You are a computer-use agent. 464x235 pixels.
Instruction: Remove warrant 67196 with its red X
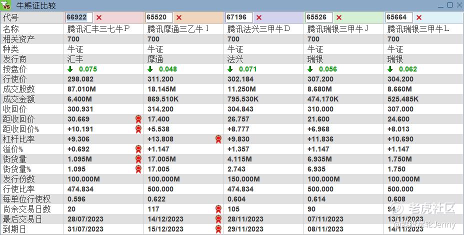click(x=259, y=17)
